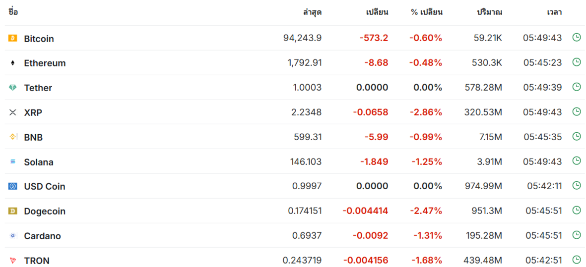Open the USD Coin name link
586x267 pixels.
(45, 186)
